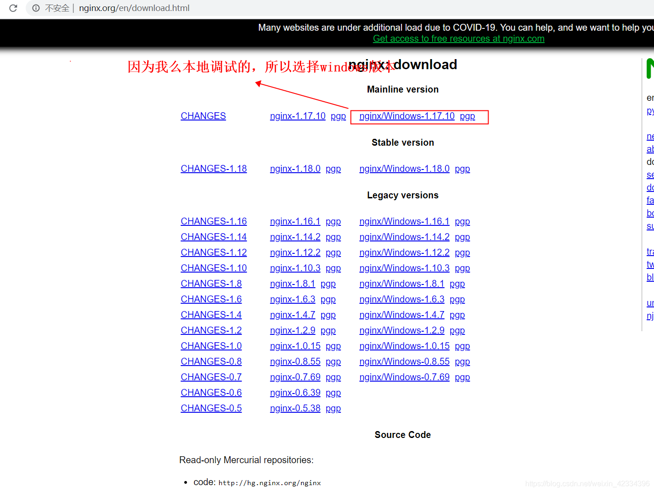Download nginx/Windows-1.17.10
This screenshot has height=492, width=654.
407,116
